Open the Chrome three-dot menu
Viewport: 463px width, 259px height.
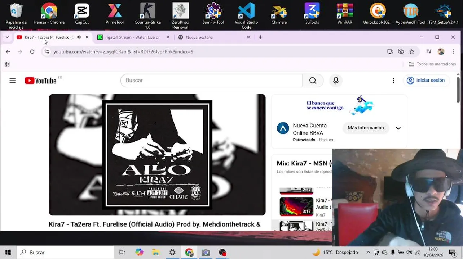tap(453, 52)
